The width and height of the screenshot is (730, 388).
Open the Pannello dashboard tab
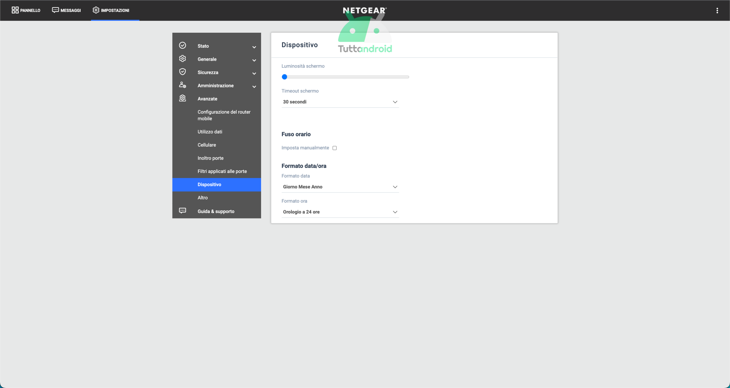coord(26,10)
